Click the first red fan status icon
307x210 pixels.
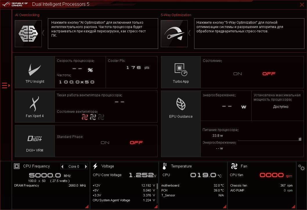(x=85, y=117)
